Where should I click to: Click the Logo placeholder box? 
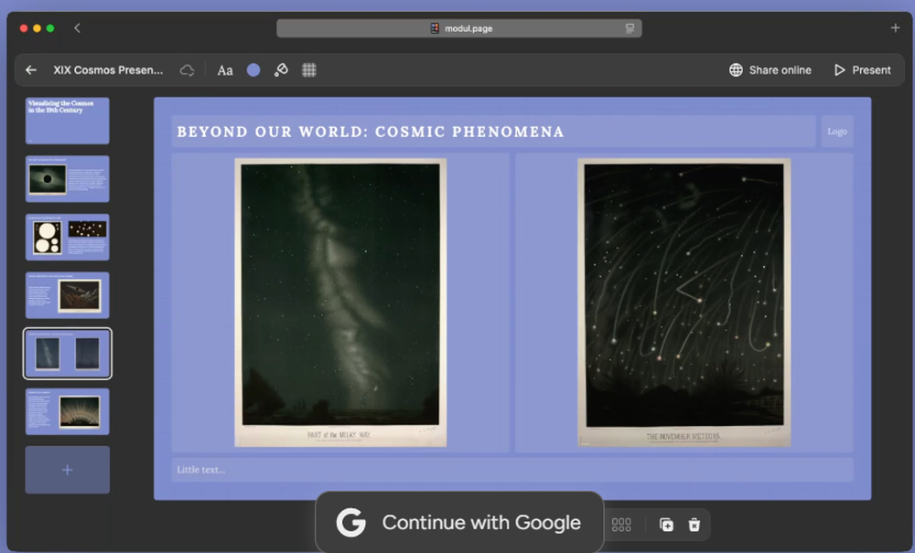(x=836, y=132)
